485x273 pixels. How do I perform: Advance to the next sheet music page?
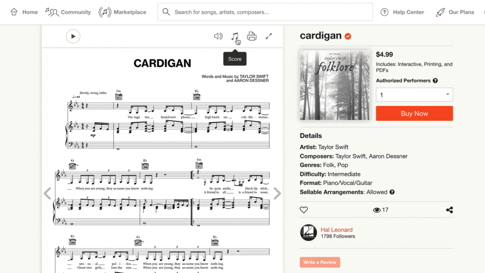(x=278, y=193)
